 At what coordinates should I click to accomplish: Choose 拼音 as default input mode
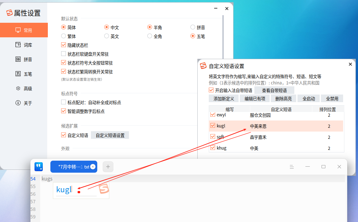coord(193,27)
